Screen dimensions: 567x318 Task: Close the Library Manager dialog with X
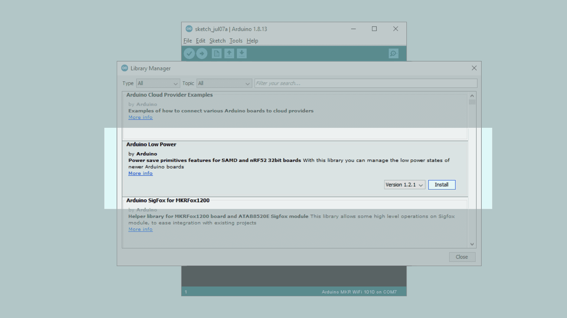(474, 68)
